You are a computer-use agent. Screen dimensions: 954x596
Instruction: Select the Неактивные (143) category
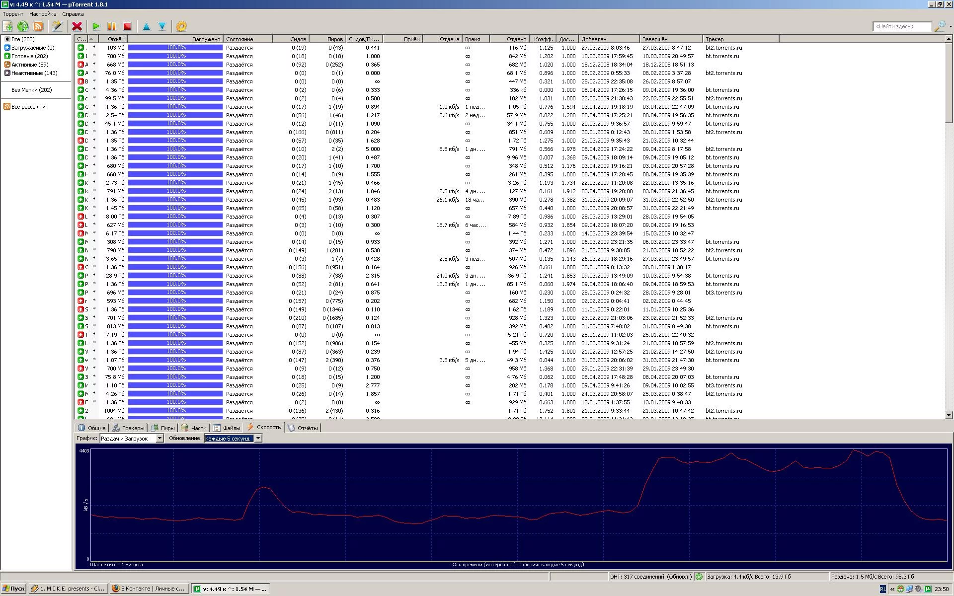(x=34, y=73)
